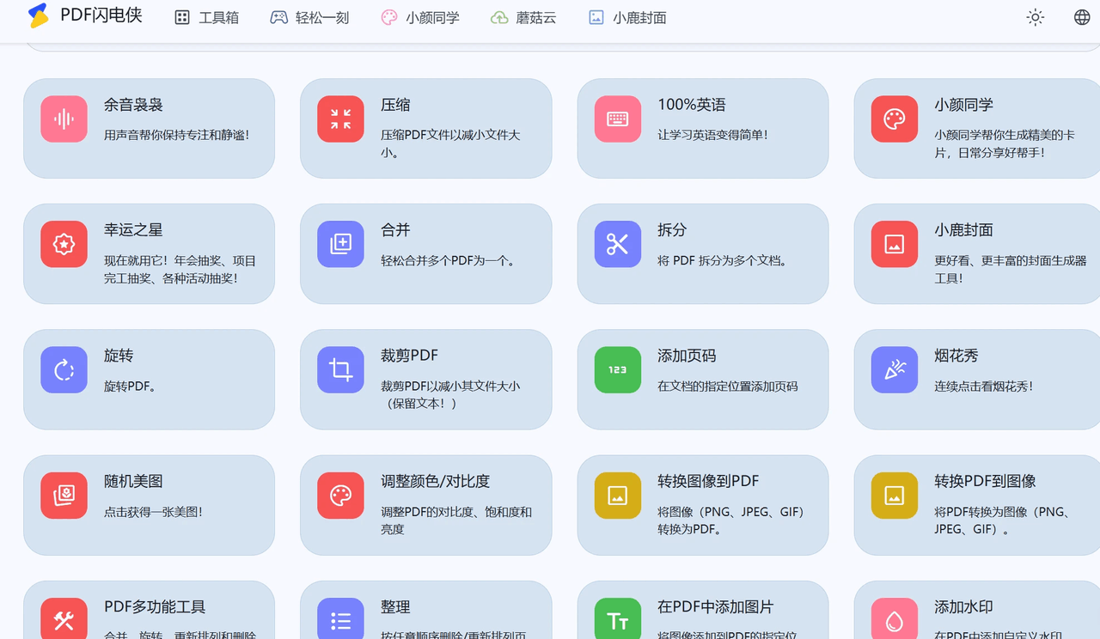This screenshot has width=1100, height=639.
Task: Click the 旋转 rotate icon
Action: pyautogui.click(x=64, y=369)
